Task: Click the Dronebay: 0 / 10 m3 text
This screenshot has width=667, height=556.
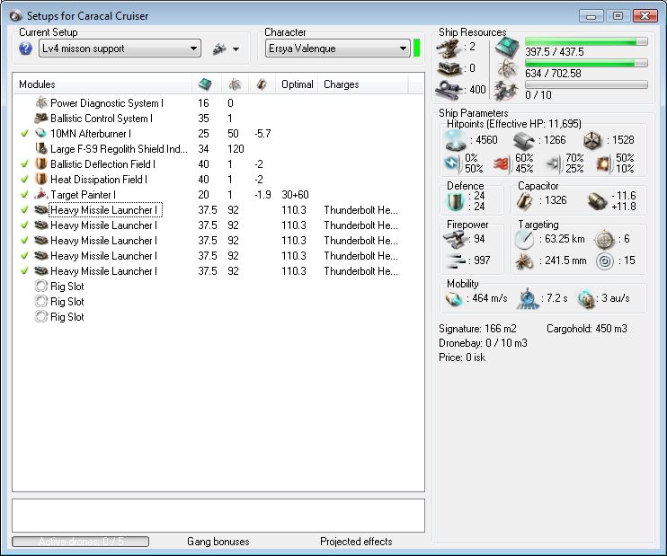Action: tap(483, 343)
